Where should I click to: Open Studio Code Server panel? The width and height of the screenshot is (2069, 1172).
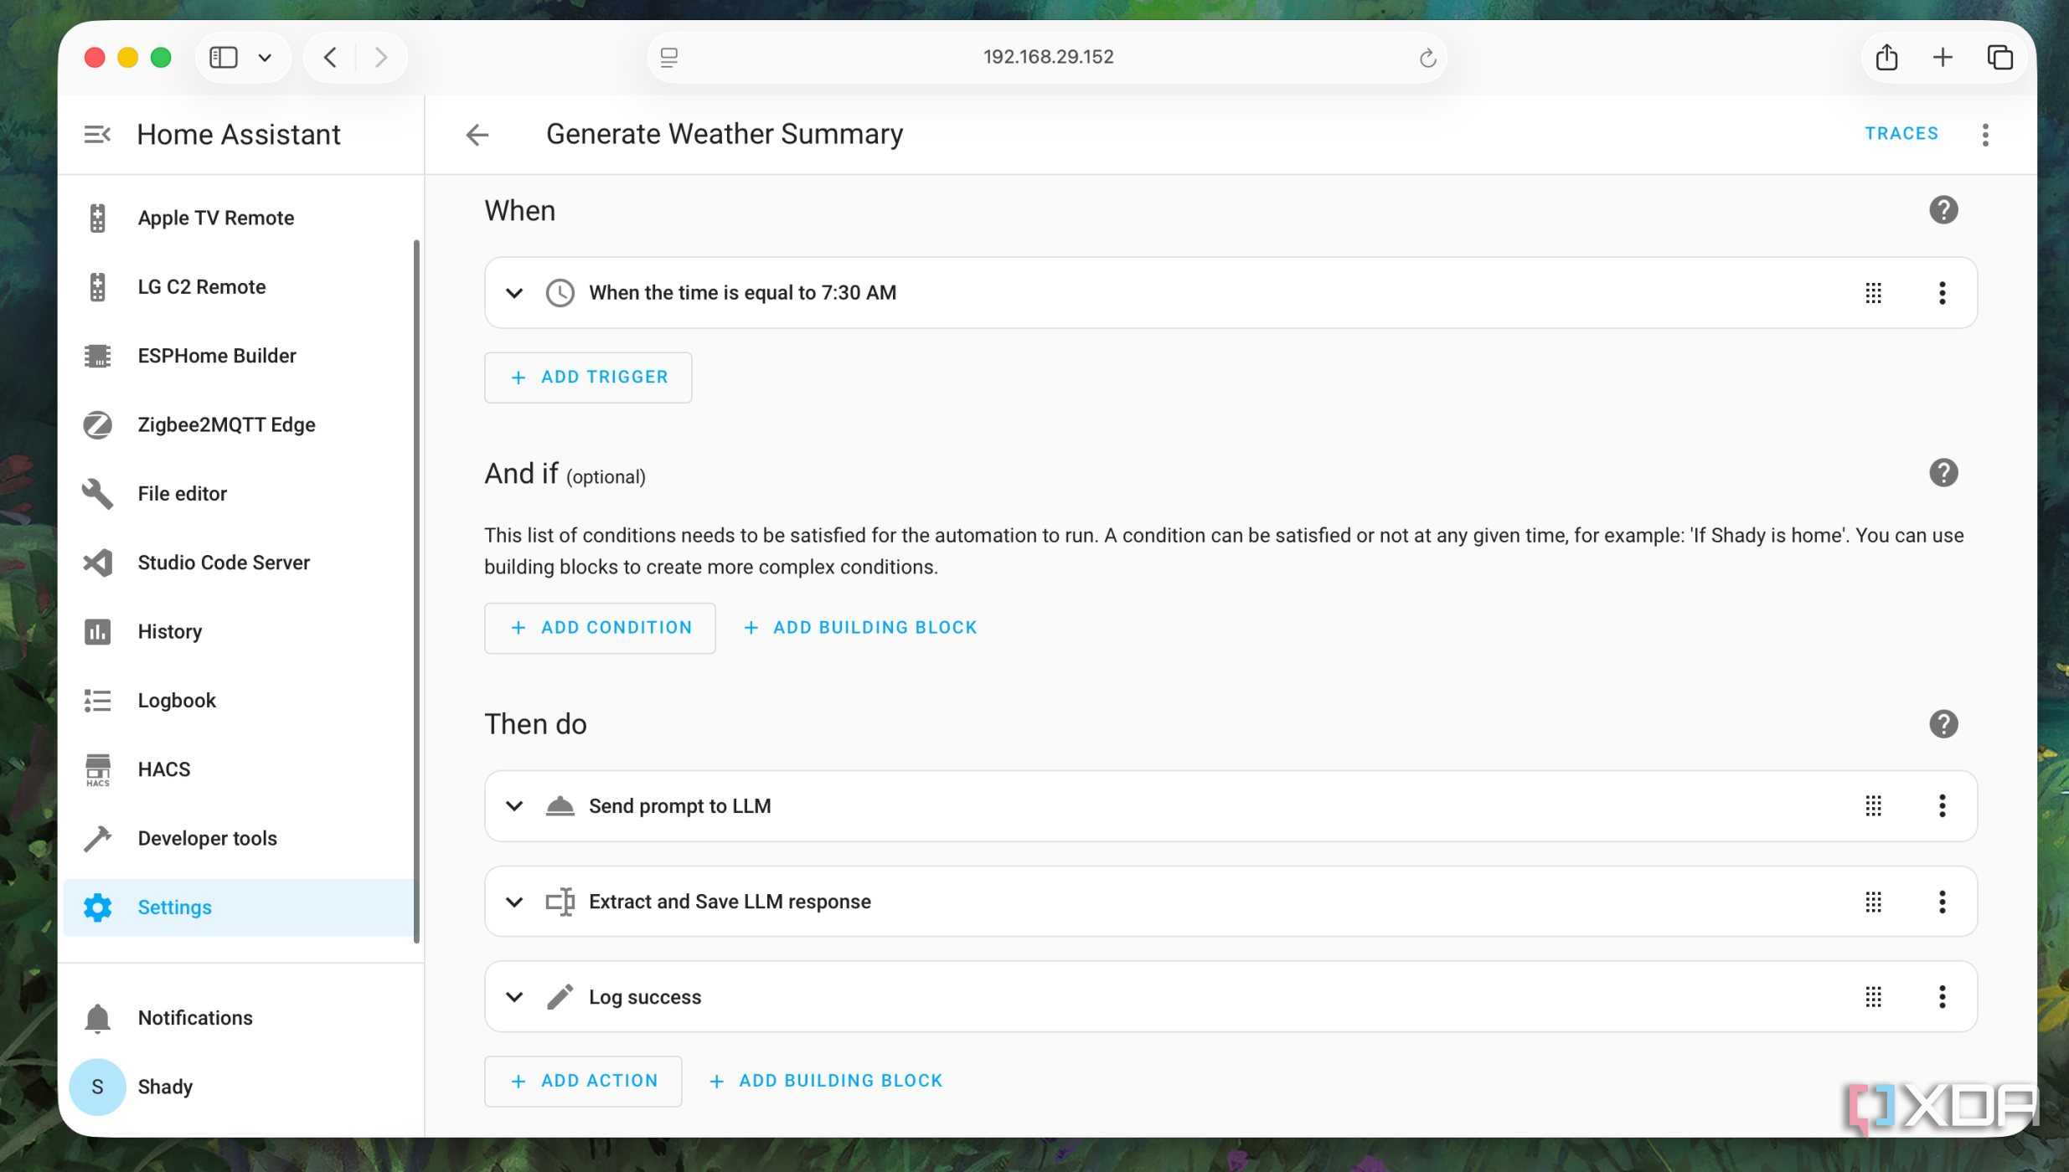239,563
